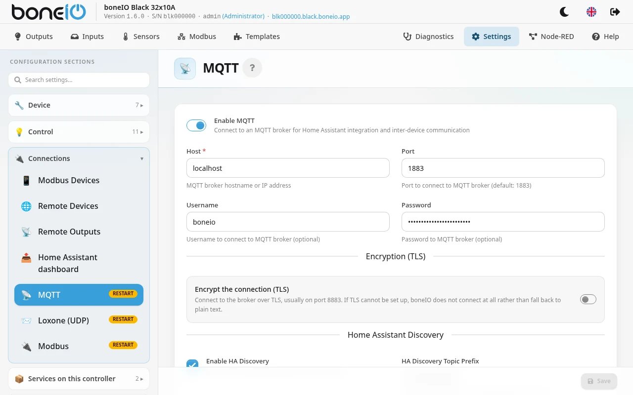Image resolution: width=633 pixels, height=395 pixels.
Task: Click the Port input field
Action: [x=503, y=168]
